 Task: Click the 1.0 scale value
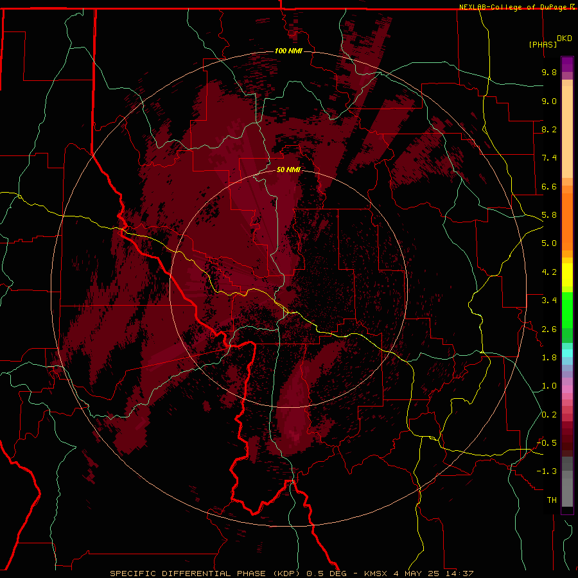(x=549, y=386)
